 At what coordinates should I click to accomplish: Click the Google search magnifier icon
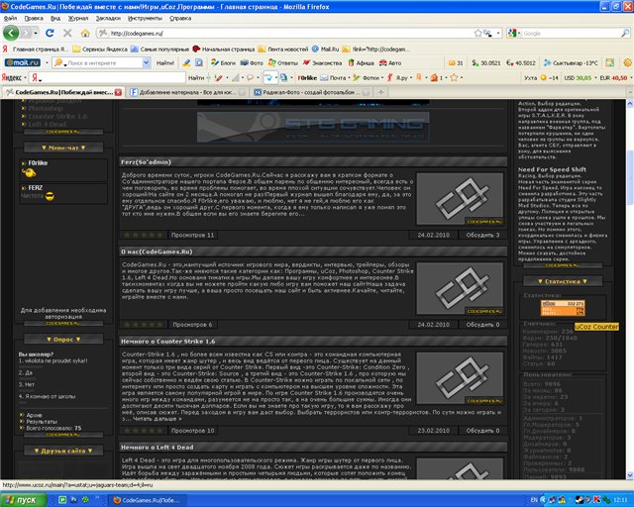coord(625,33)
